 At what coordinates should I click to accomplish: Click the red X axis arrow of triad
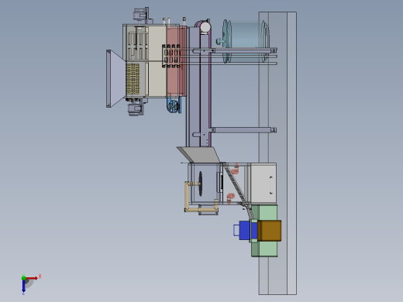coord(32,278)
